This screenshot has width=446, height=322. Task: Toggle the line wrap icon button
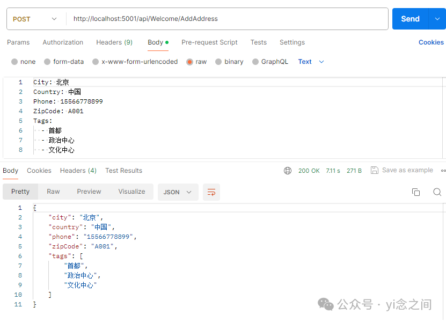(x=211, y=192)
